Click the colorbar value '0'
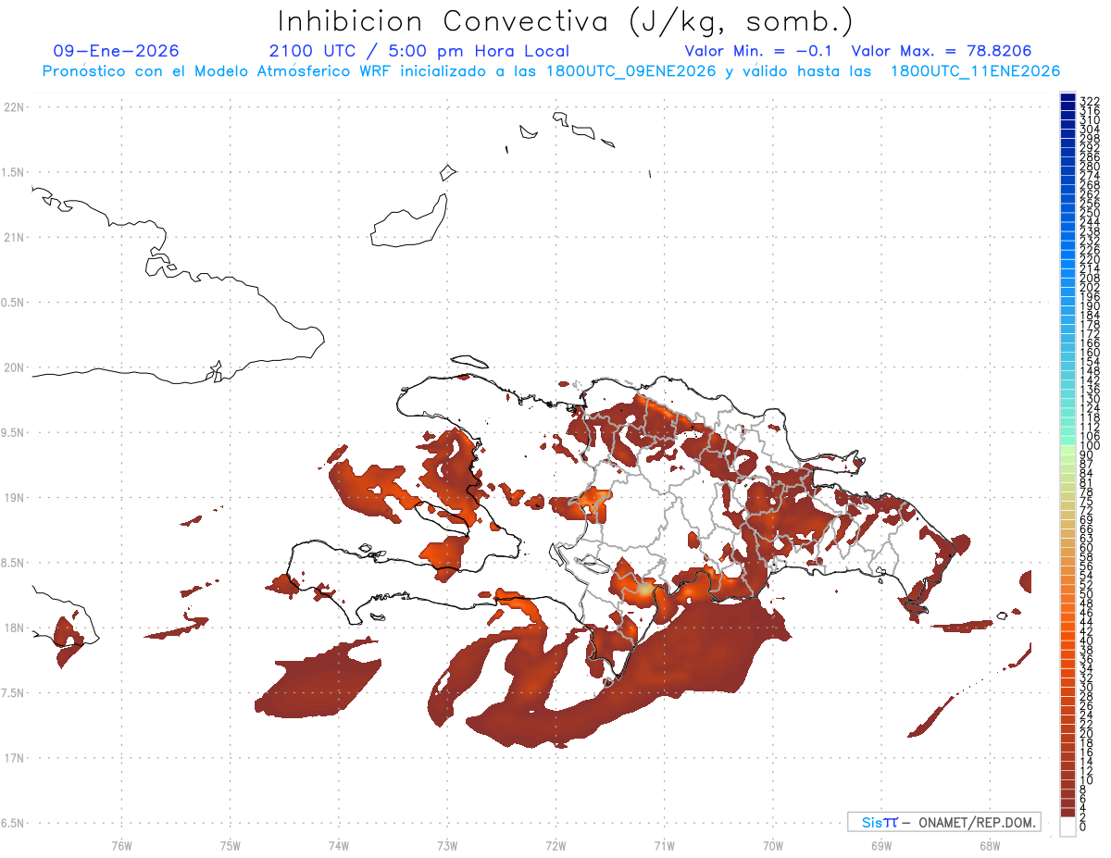Image resolution: width=1111 pixels, height=858 pixels. click(1083, 826)
